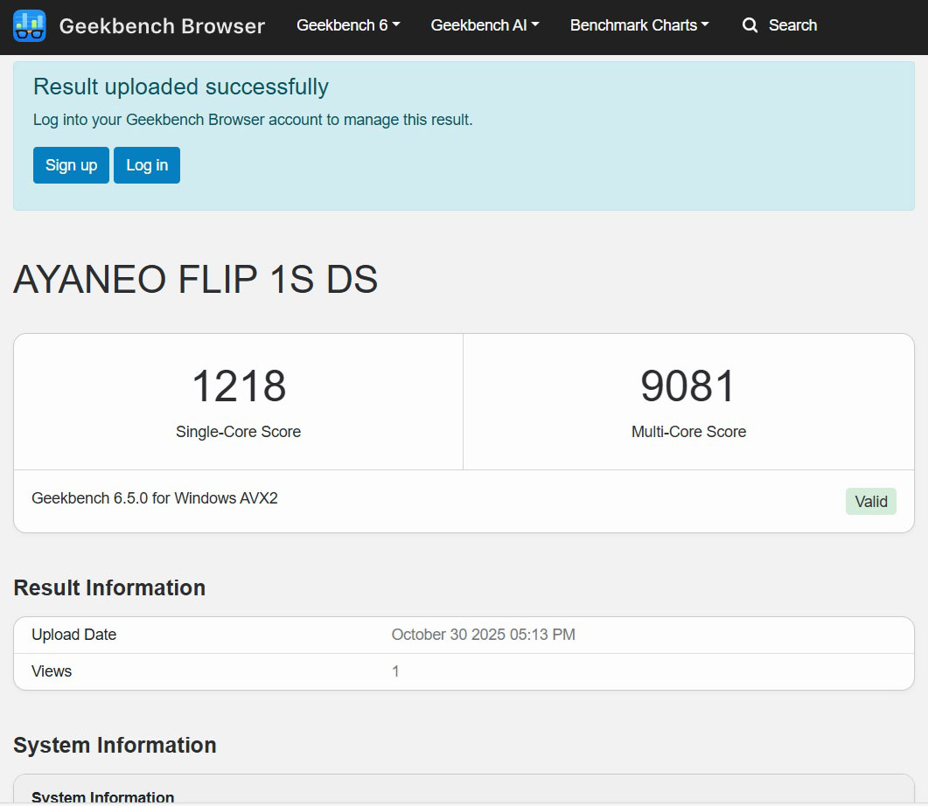Click the Geekbench logo icon
The width and height of the screenshot is (928, 806).
pyautogui.click(x=29, y=26)
